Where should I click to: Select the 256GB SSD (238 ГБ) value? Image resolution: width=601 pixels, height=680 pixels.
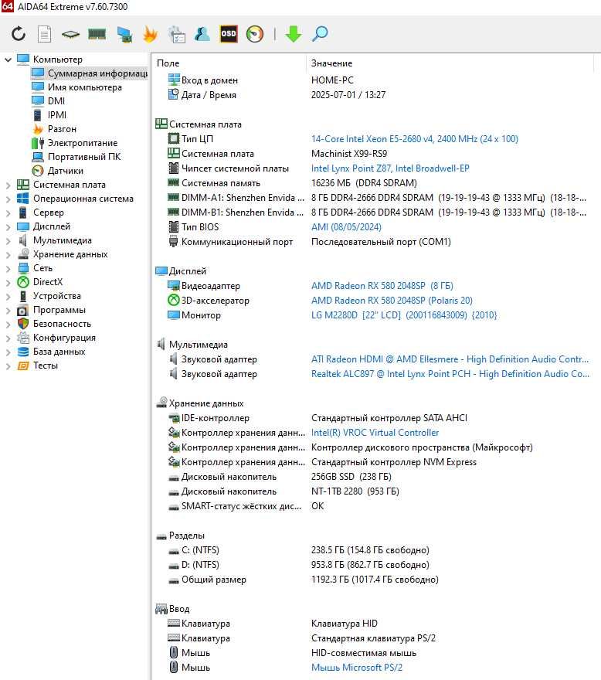click(x=351, y=477)
